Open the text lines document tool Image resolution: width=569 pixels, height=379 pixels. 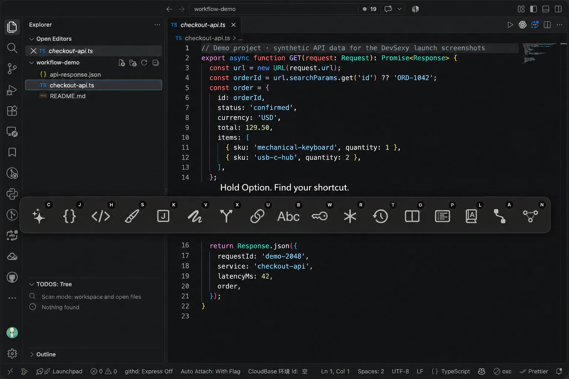pyautogui.click(x=442, y=216)
